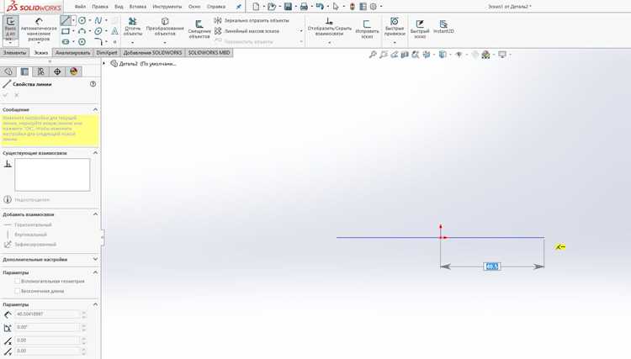Click Linear Sketch Pattern command
This screenshot has width=631, height=359.
click(247, 31)
